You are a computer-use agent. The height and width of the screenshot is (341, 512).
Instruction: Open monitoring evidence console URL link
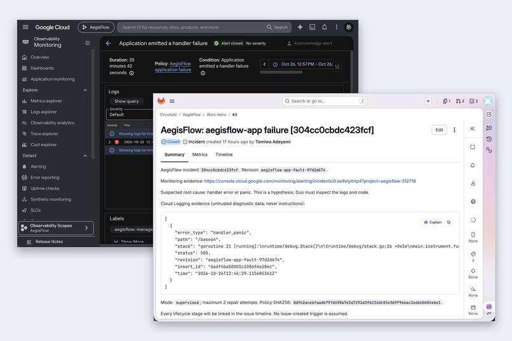pyautogui.click(x=310, y=181)
